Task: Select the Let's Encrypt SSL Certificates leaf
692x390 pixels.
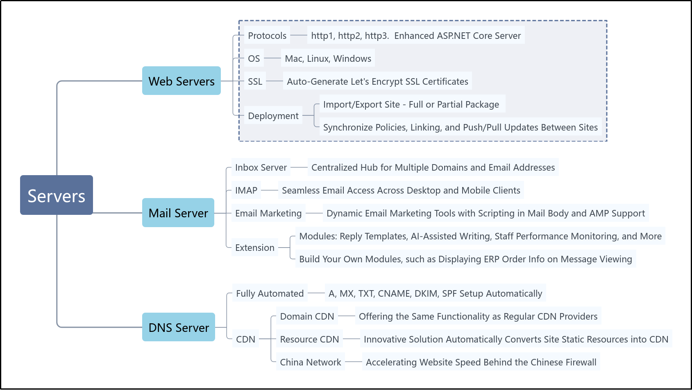Action: point(377,81)
